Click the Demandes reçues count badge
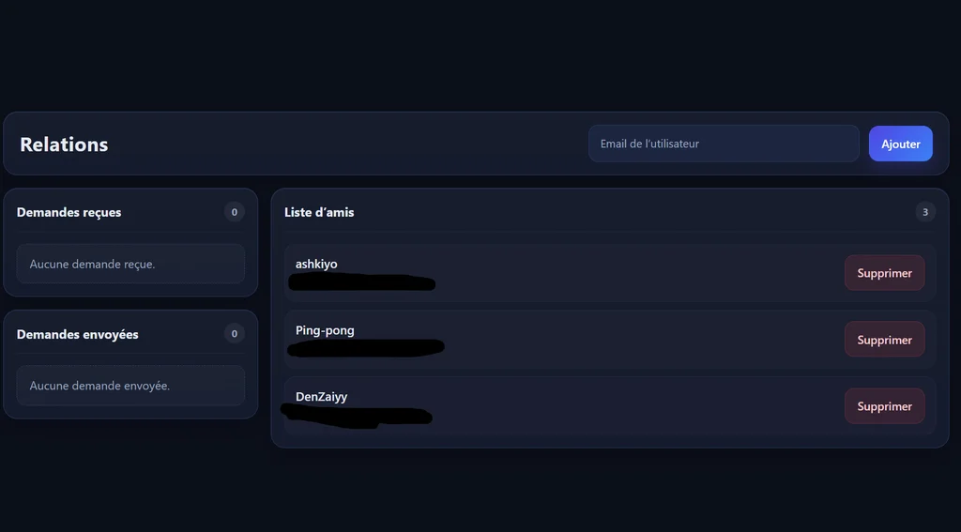The image size is (961, 532). (234, 212)
